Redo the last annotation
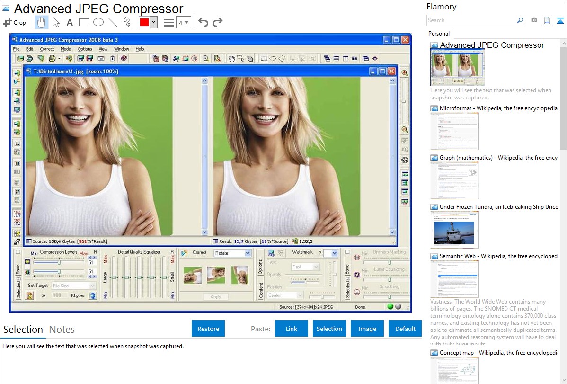 coord(217,22)
